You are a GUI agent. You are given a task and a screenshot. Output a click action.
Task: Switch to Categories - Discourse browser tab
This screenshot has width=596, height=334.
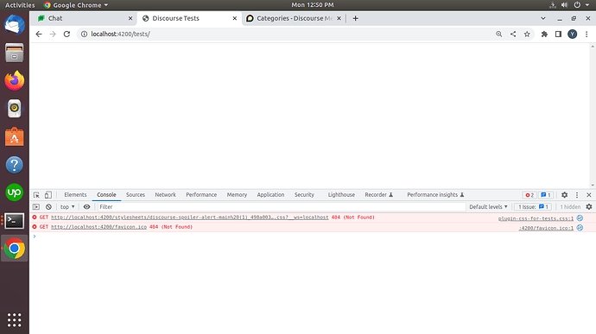coord(295,18)
